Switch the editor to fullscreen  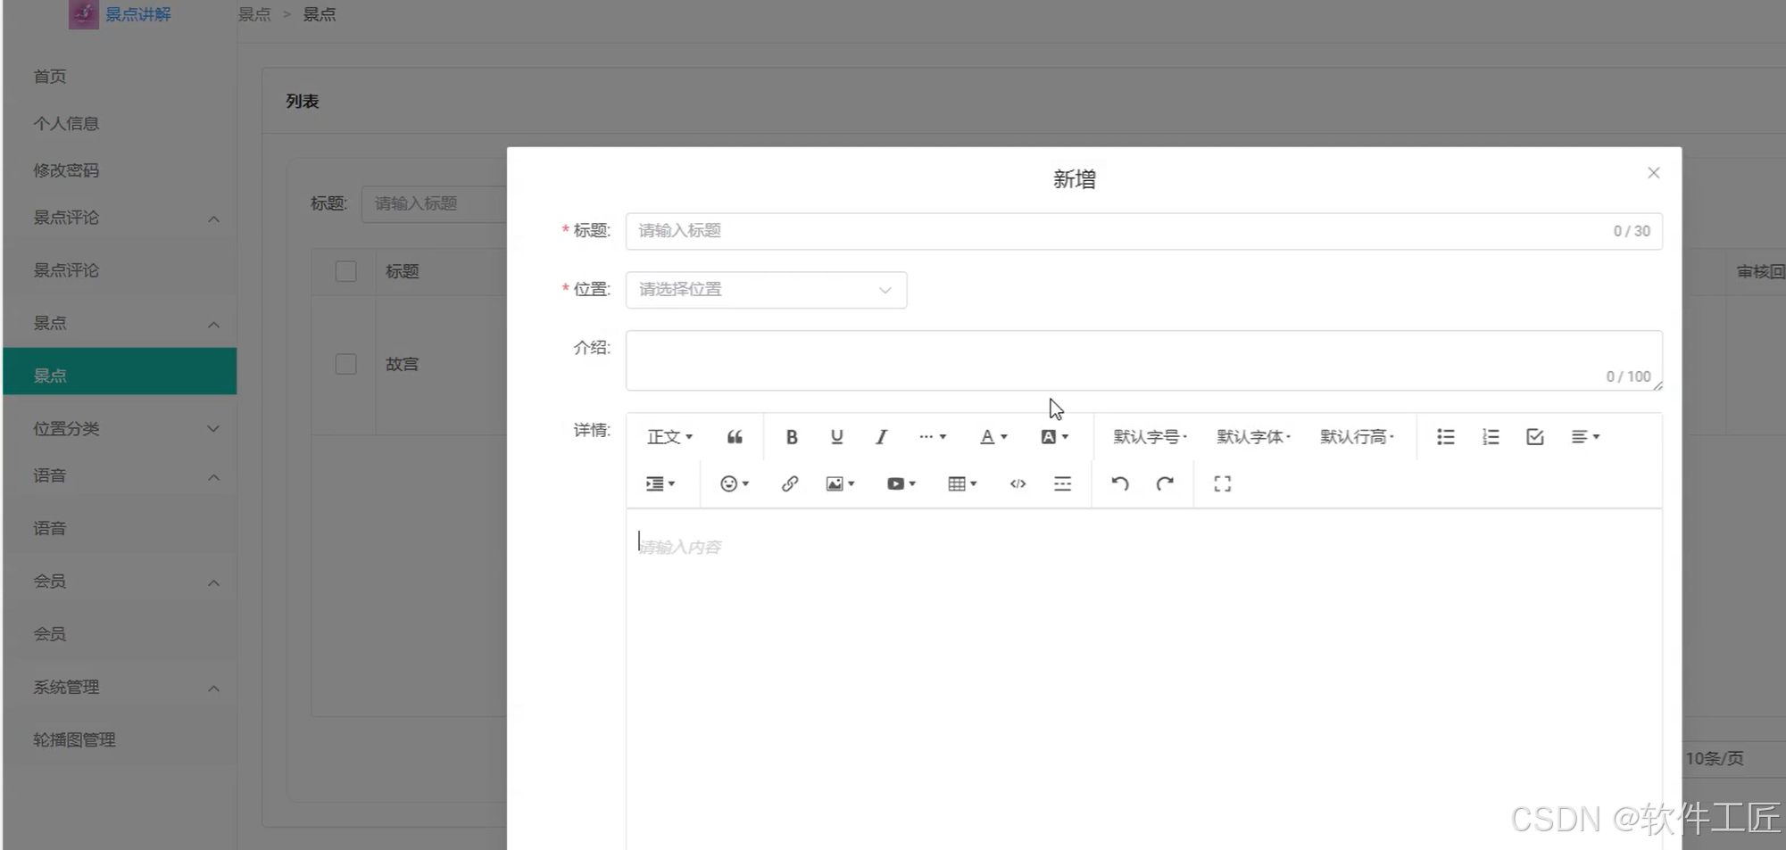1222,483
